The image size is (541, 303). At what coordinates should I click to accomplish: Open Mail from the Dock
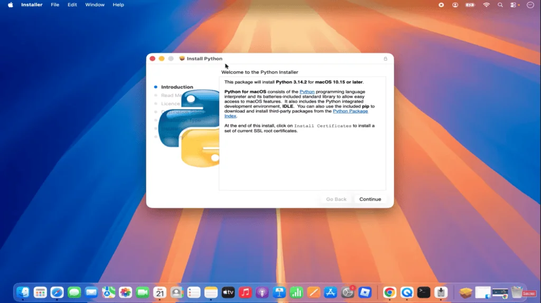91,292
